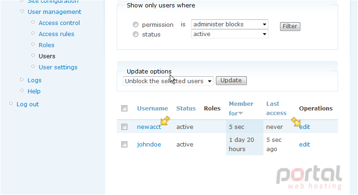Click the 'never' last access cell
358x195 pixels.
274,127
